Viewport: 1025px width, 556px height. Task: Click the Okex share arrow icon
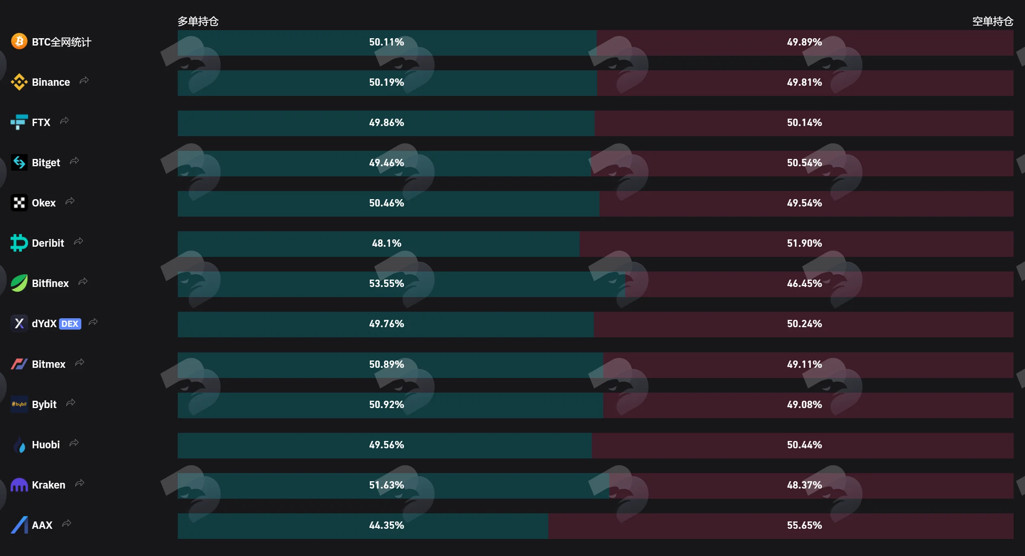70,201
